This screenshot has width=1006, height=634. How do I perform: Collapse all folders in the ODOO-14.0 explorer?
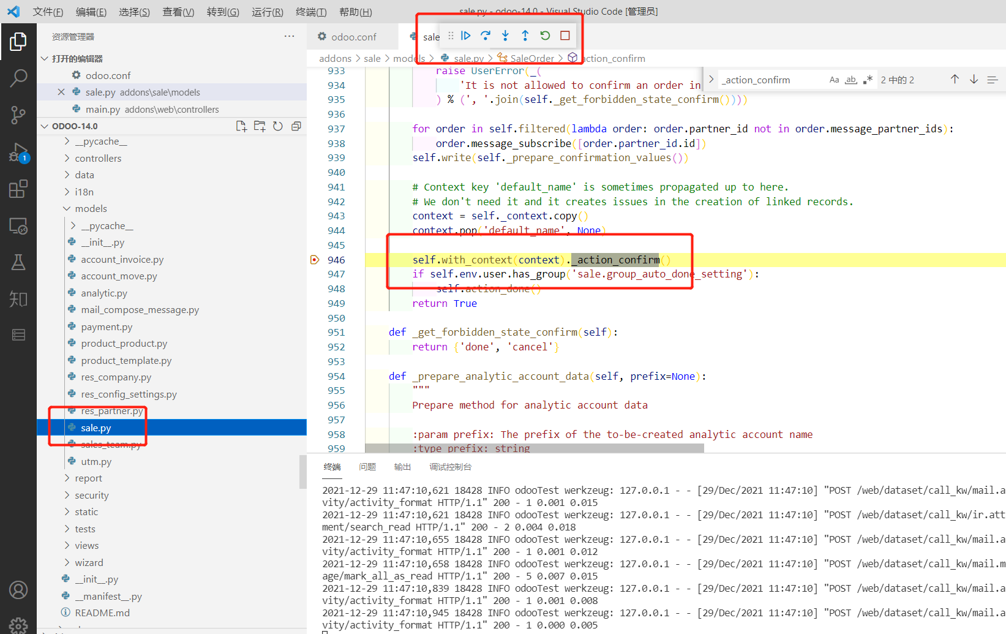pos(296,126)
